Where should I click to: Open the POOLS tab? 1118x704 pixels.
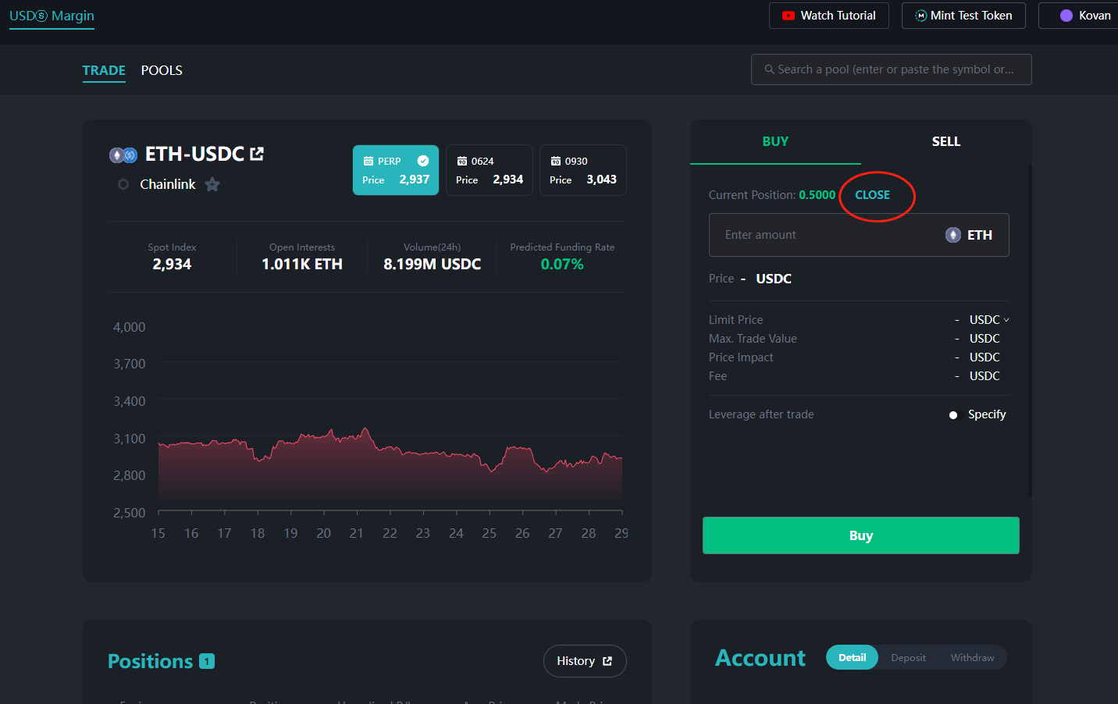coord(162,70)
